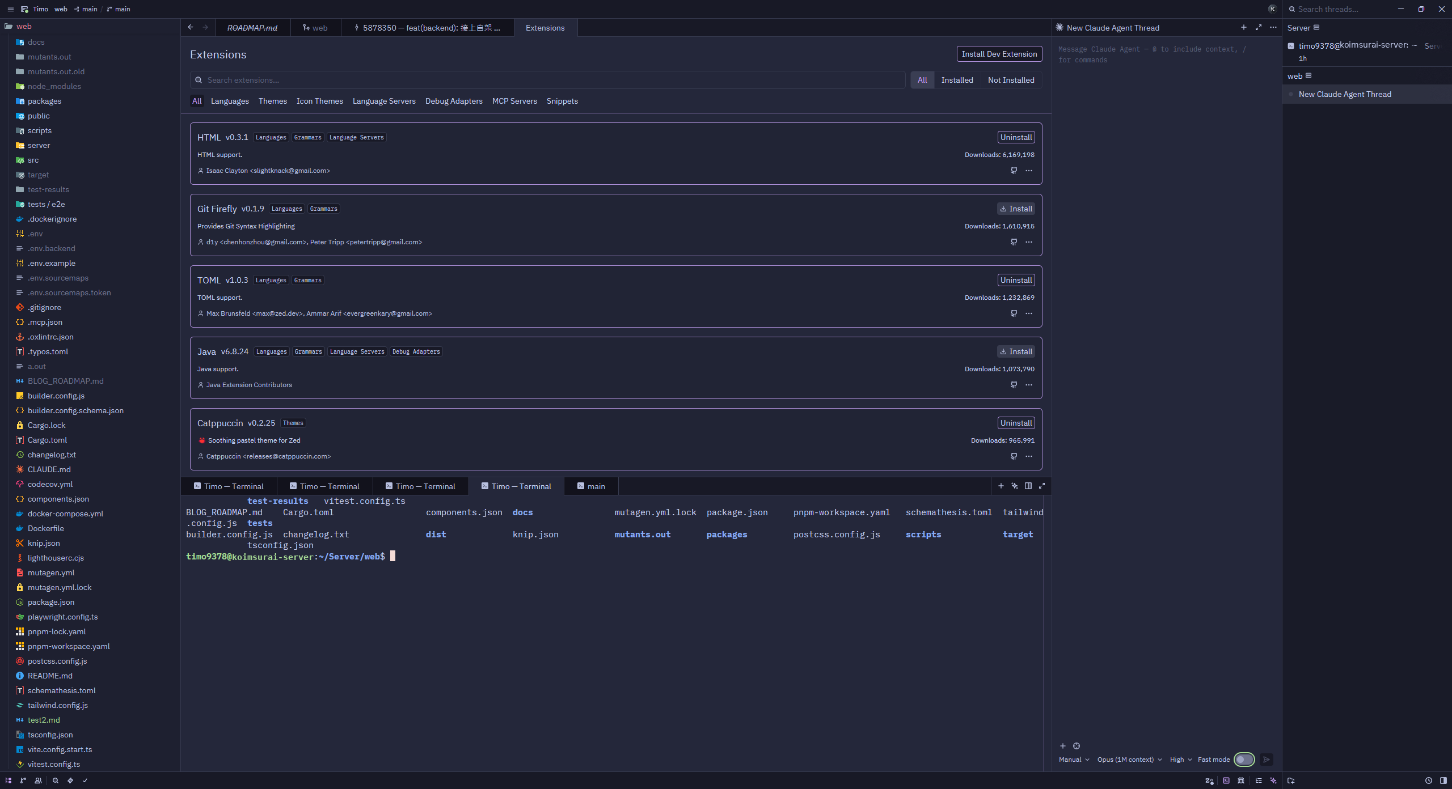Switch to the main terminal tab
The width and height of the screenshot is (1452, 789).
point(591,486)
